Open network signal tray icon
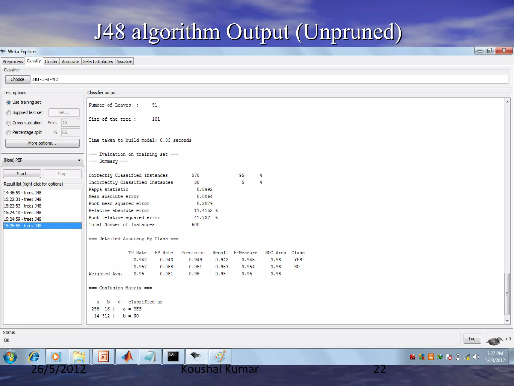 point(467,357)
